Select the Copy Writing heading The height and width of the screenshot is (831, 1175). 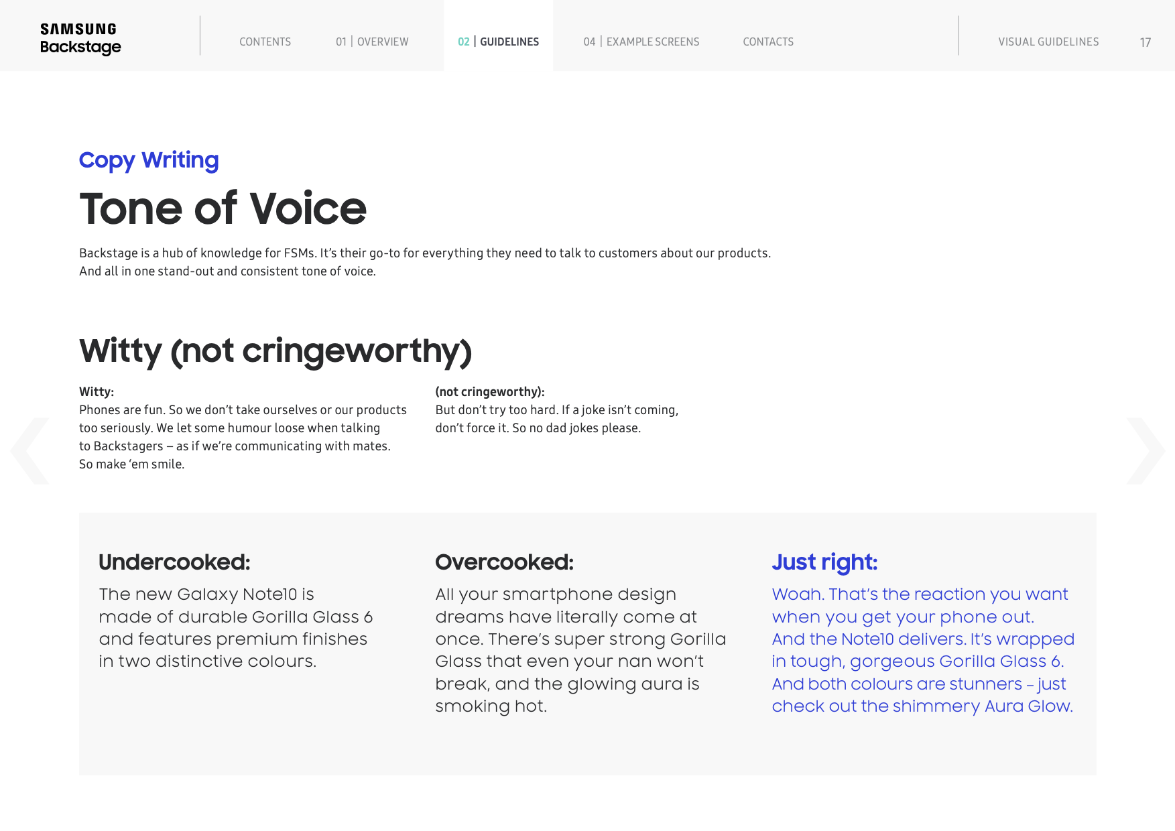coord(149,160)
